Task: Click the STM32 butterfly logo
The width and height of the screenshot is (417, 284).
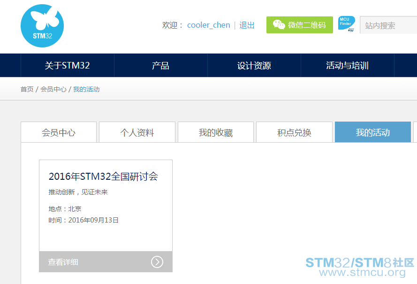Action: pyautogui.click(x=42, y=26)
